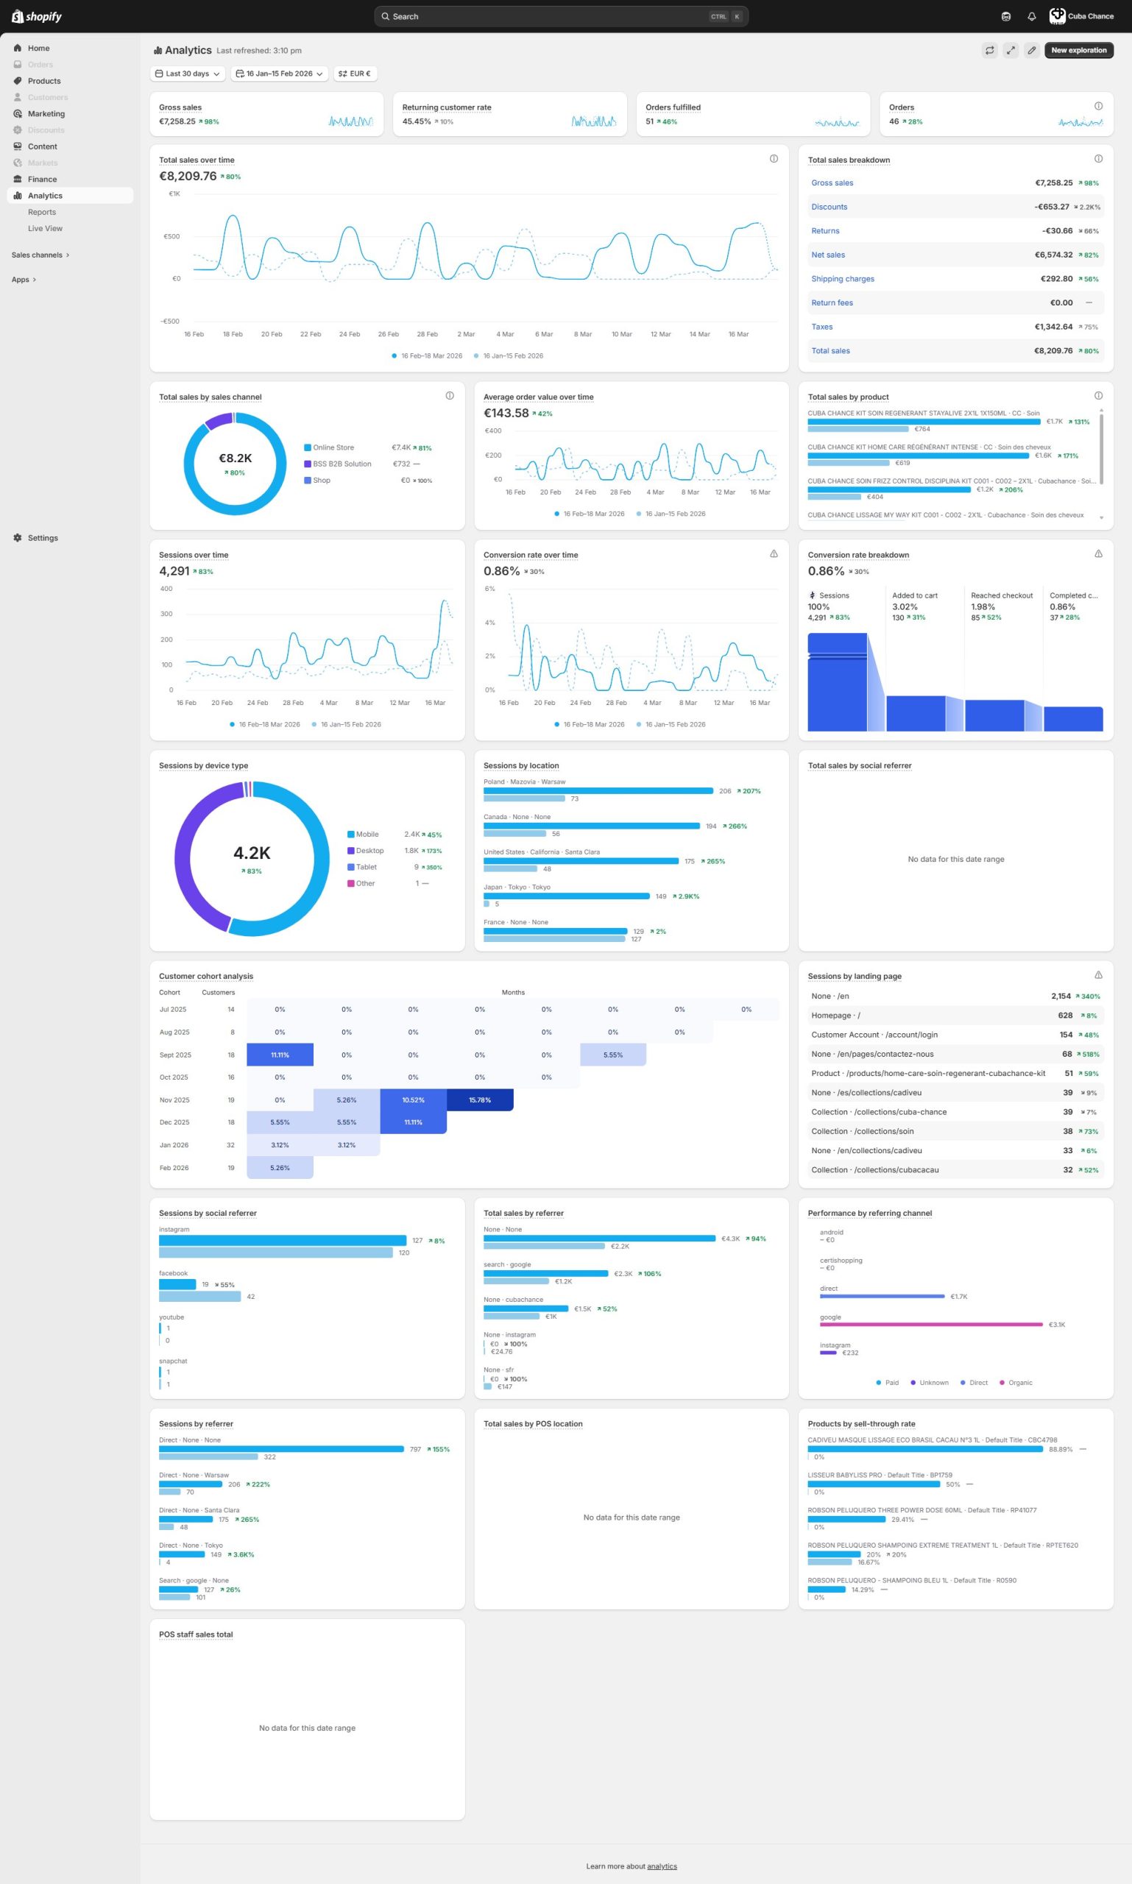
Task: Open the analytics link at page bottom
Action: [x=662, y=1866]
